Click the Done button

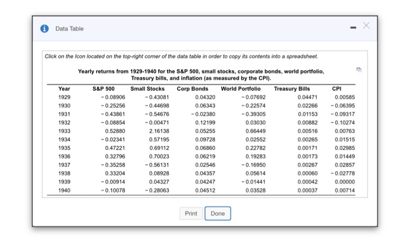(x=218, y=213)
